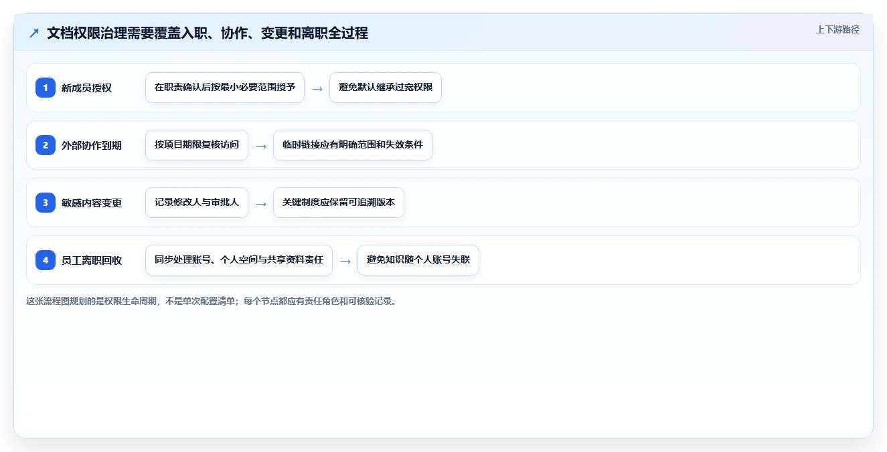Select the 外部协作到期 step label
This screenshot has height=452, width=887.
point(92,145)
